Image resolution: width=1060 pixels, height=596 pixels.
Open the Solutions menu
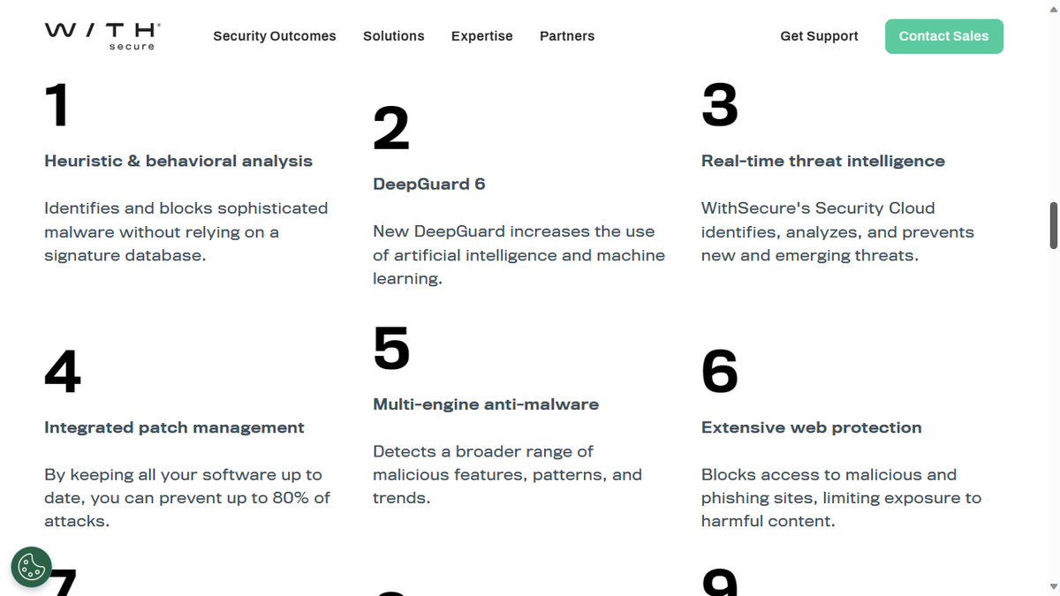pyautogui.click(x=394, y=36)
